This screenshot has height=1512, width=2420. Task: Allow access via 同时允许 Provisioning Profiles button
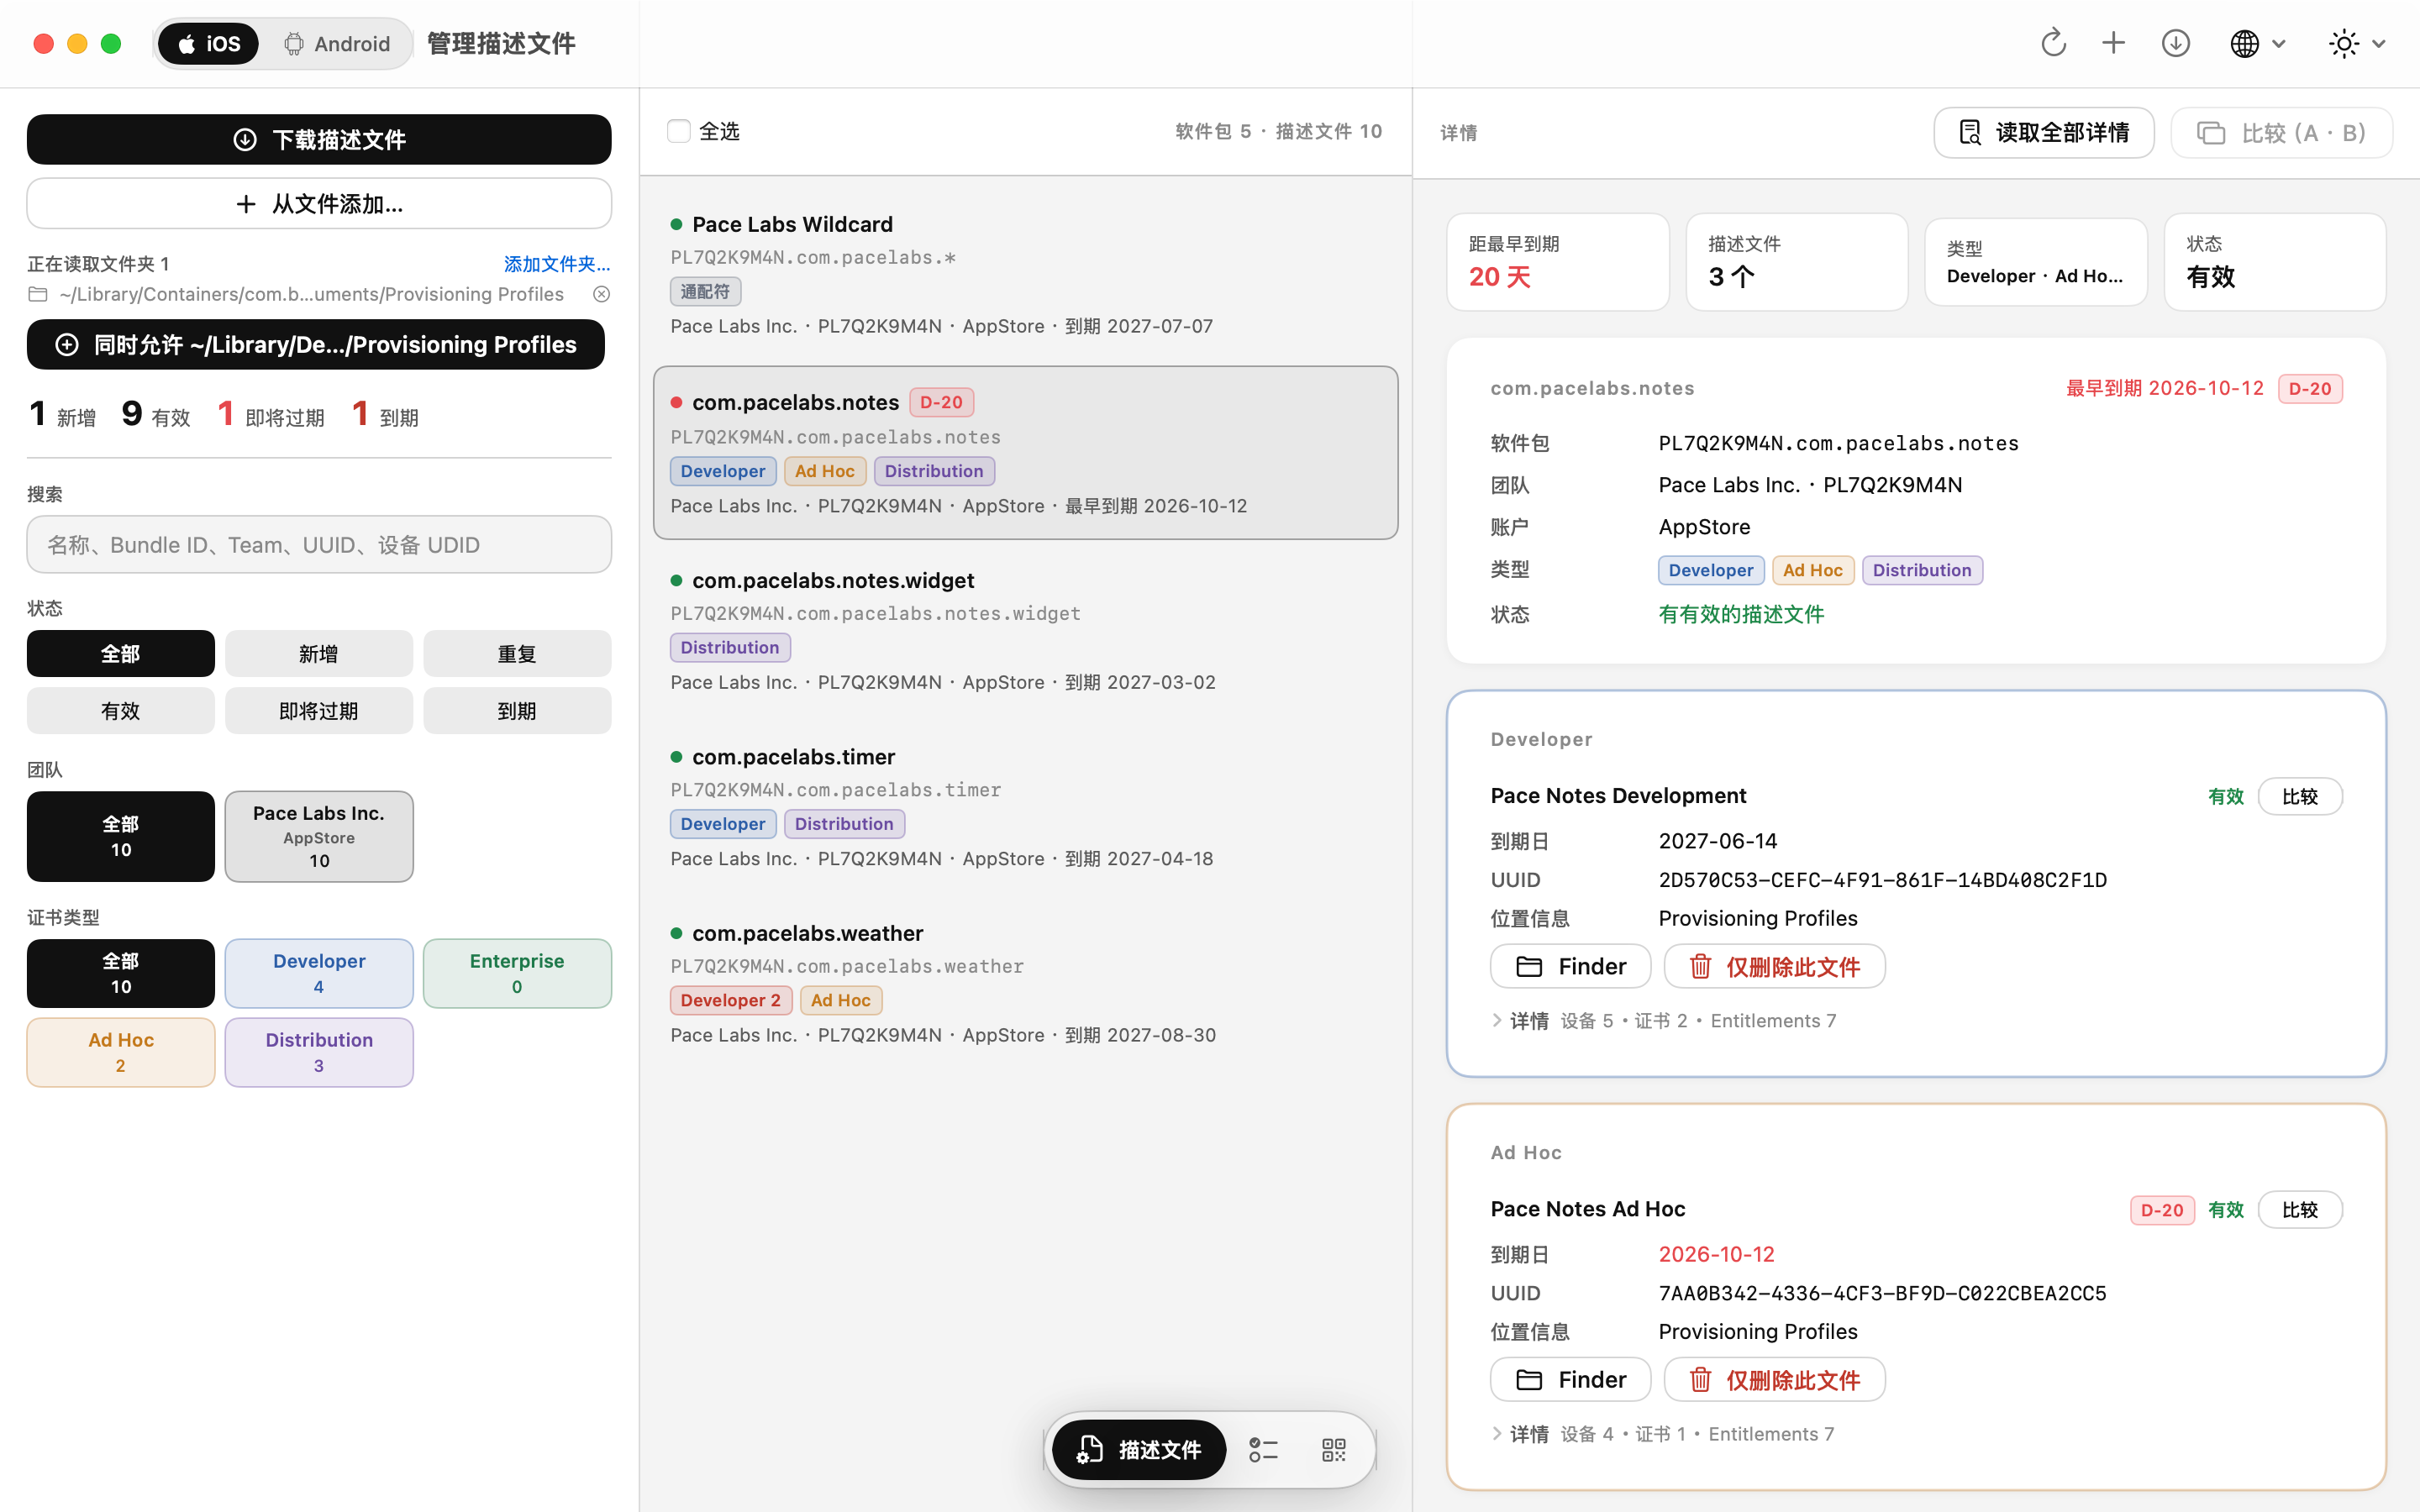pyautogui.click(x=316, y=344)
